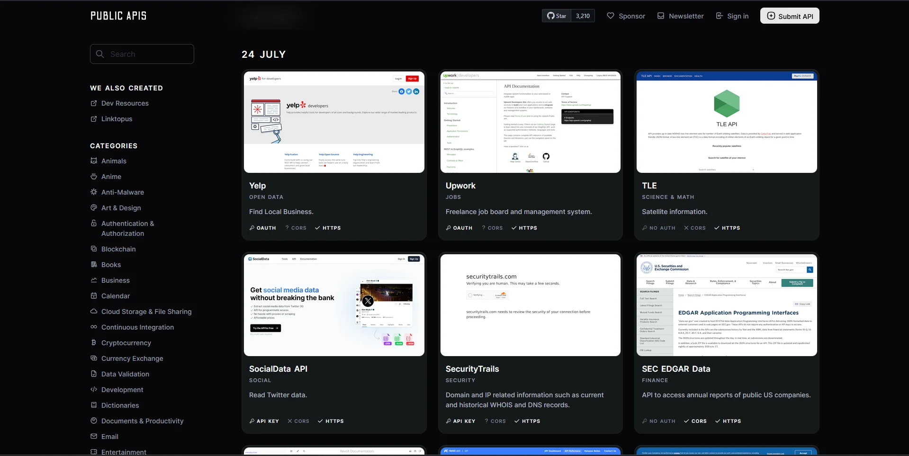The height and width of the screenshot is (456, 909).
Task: Click the TLE API green logo thumbnail
Action: (727, 122)
